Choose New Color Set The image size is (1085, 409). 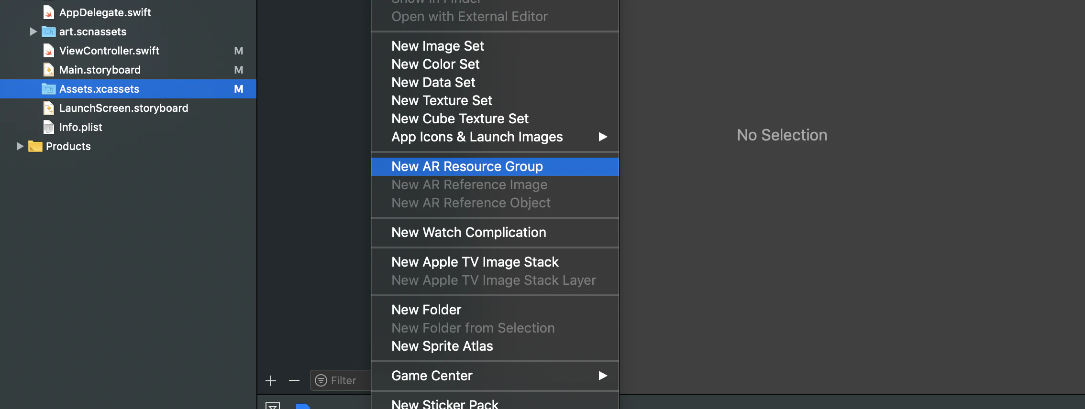[495, 64]
